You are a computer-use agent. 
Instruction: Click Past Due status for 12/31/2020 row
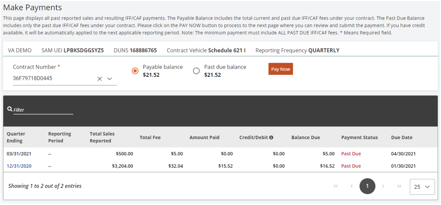[x=351, y=166]
